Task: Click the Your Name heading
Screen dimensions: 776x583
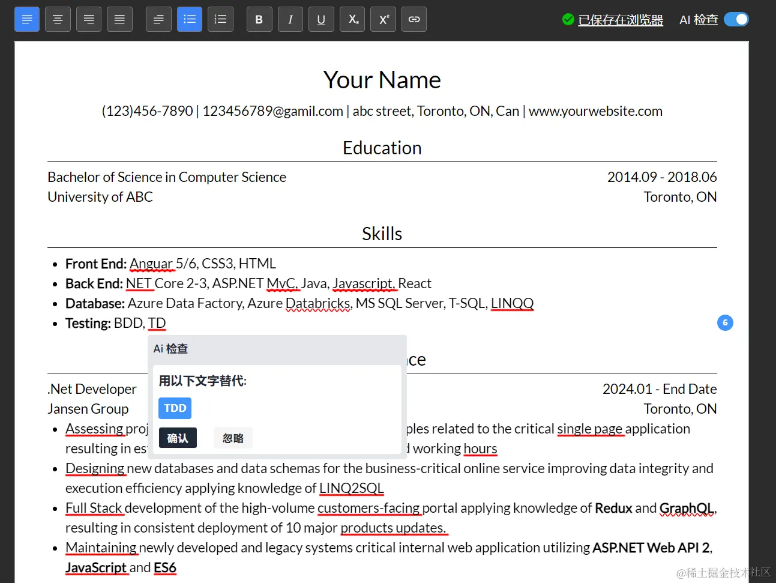Action: [382, 80]
